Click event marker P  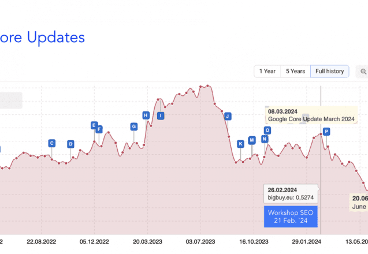point(326,132)
